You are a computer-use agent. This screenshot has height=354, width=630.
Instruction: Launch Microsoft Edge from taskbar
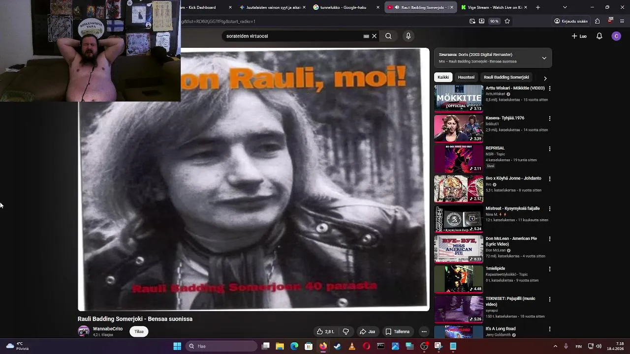[x=294, y=346]
